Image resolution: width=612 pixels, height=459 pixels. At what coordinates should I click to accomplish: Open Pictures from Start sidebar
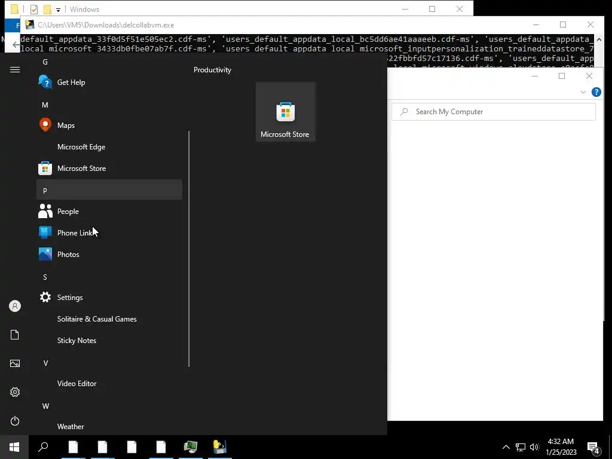click(15, 363)
